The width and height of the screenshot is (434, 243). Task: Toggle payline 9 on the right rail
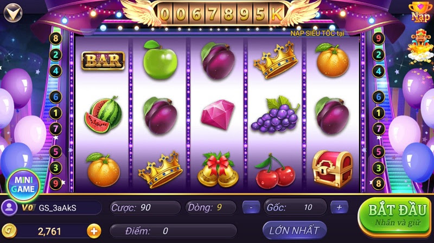[x=378, y=38]
